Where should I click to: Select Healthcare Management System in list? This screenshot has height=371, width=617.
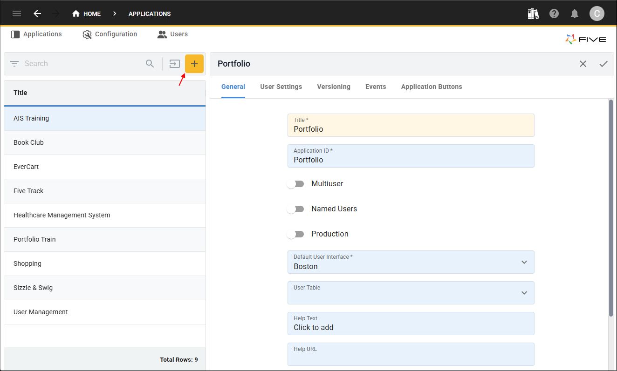pyautogui.click(x=62, y=215)
